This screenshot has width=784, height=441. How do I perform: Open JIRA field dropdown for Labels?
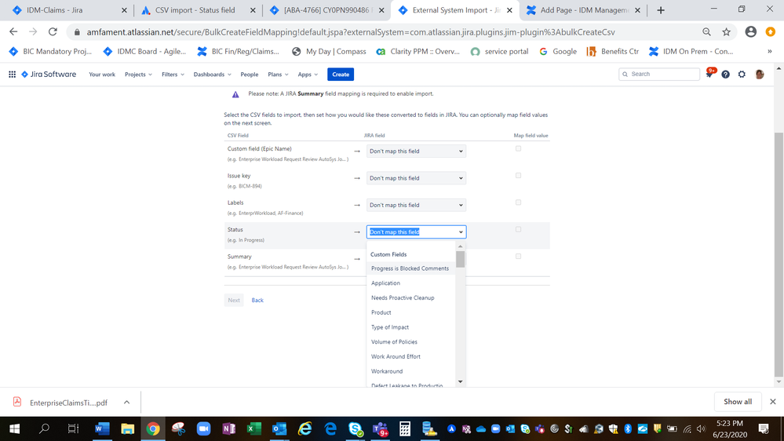pyautogui.click(x=416, y=205)
